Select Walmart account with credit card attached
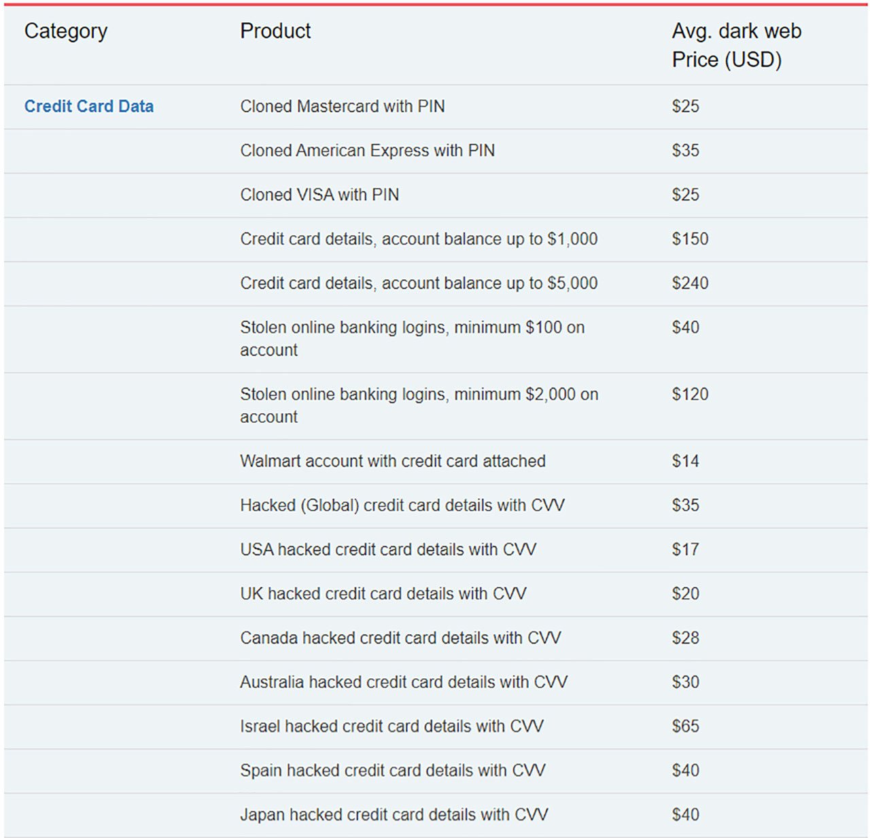 pyautogui.click(x=392, y=461)
